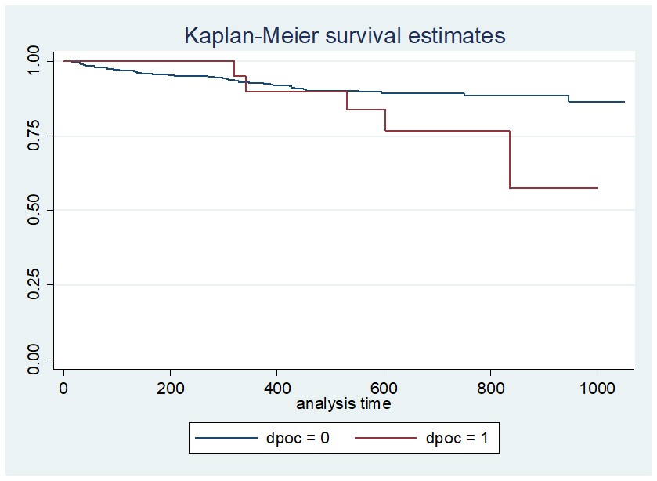Screen dimensions: 657x481
Task: Click the 0.50 y-axis tick label
Action: click(x=33, y=210)
